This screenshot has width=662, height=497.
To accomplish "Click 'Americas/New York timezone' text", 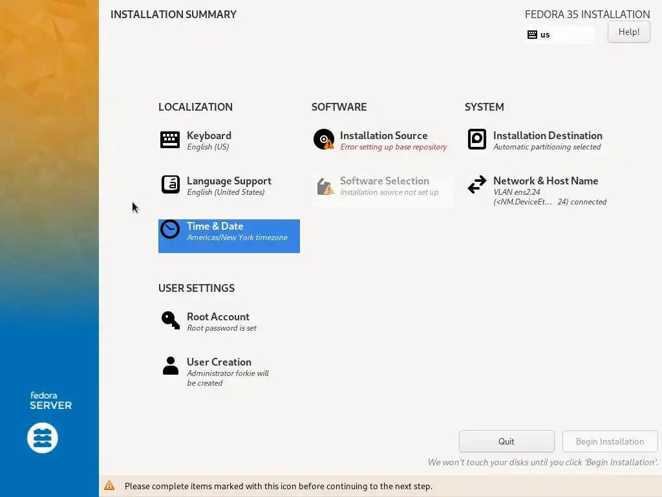I will pos(237,237).
